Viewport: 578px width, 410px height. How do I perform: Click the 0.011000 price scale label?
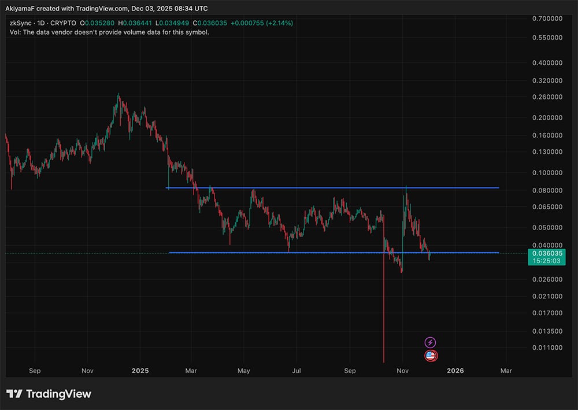click(x=546, y=348)
